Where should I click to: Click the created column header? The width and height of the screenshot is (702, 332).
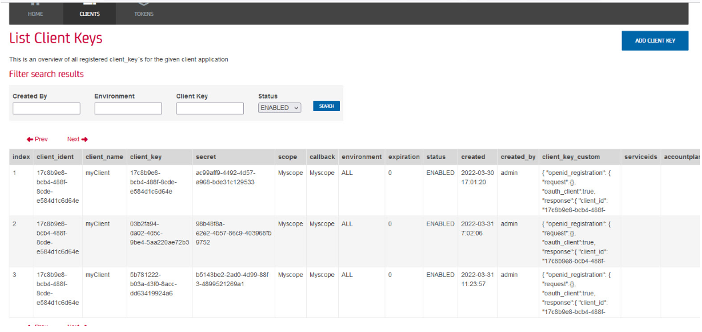(x=473, y=157)
